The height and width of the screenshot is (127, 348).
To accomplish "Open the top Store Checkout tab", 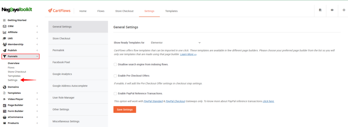I will [124, 11].
